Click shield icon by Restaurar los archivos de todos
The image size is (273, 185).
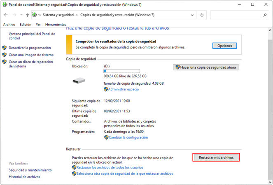pos(74,167)
